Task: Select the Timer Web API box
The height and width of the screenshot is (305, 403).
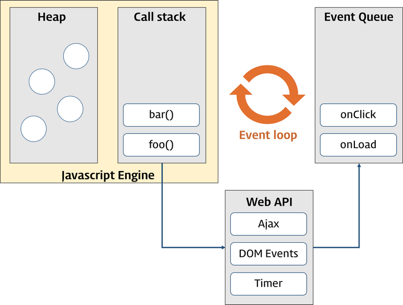Action: [x=268, y=284]
